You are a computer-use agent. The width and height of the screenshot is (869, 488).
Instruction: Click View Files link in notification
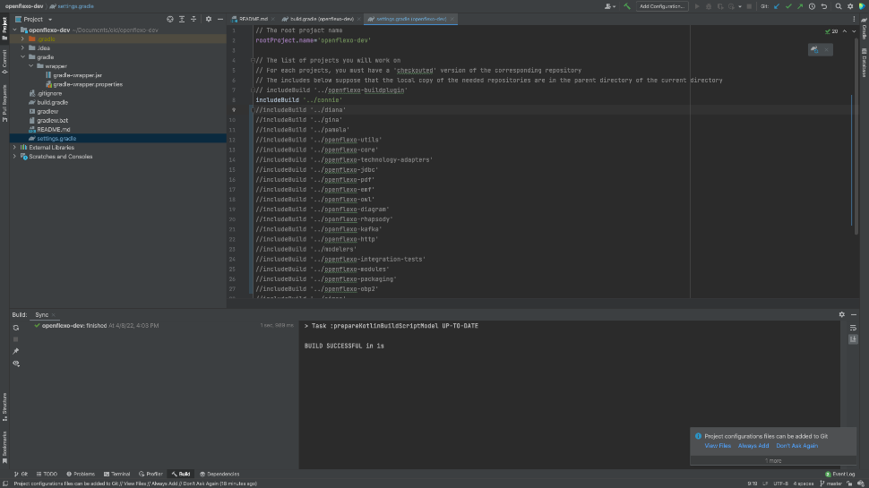click(x=717, y=445)
